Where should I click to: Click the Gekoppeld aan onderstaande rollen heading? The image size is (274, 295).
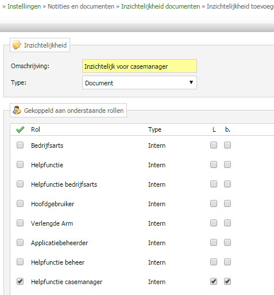tap(74, 111)
